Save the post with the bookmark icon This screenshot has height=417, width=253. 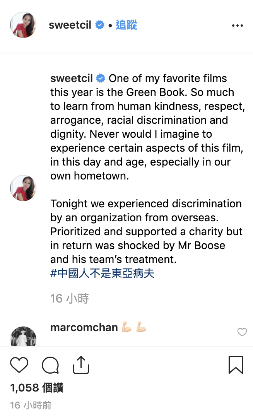[236, 365]
